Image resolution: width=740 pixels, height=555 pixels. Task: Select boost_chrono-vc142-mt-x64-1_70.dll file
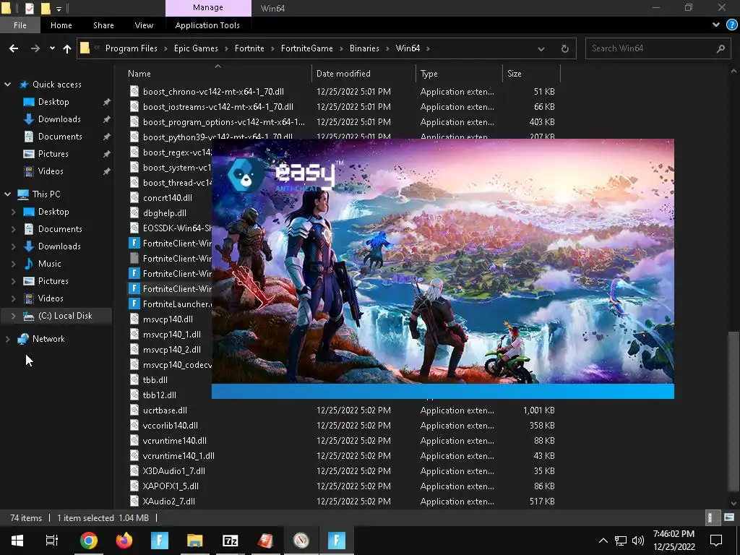[x=213, y=92]
